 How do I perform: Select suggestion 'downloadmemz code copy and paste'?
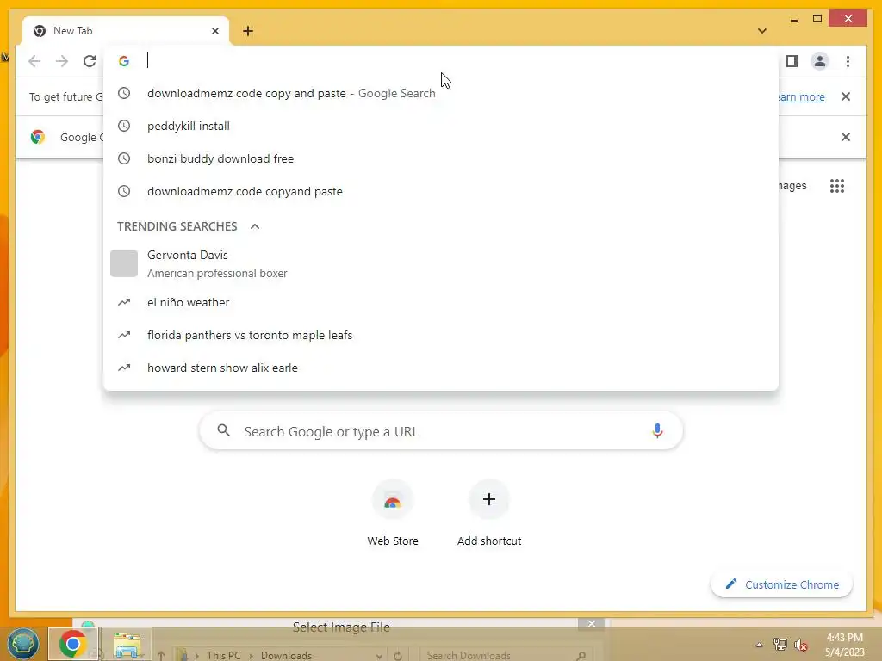tap(441, 93)
